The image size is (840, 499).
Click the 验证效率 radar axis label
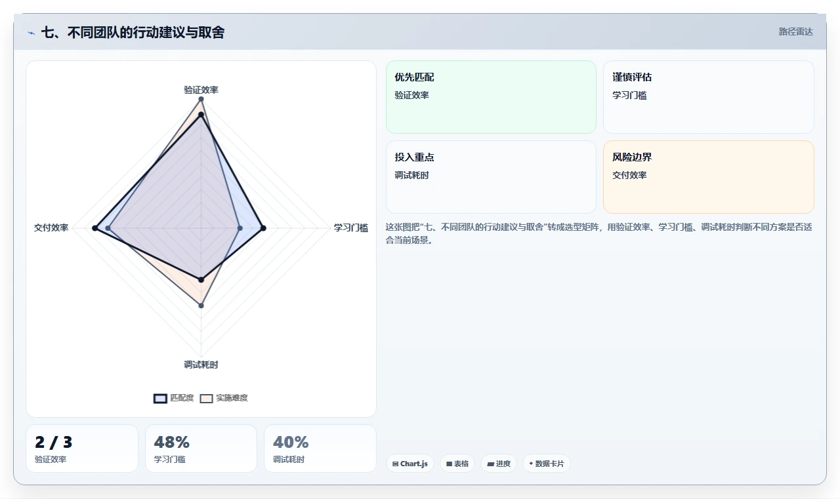(x=201, y=90)
